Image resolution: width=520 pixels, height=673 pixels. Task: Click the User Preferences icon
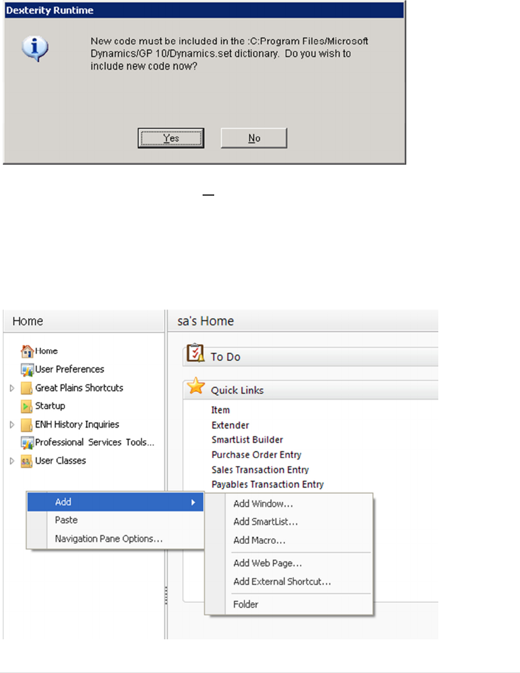[28, 369]
